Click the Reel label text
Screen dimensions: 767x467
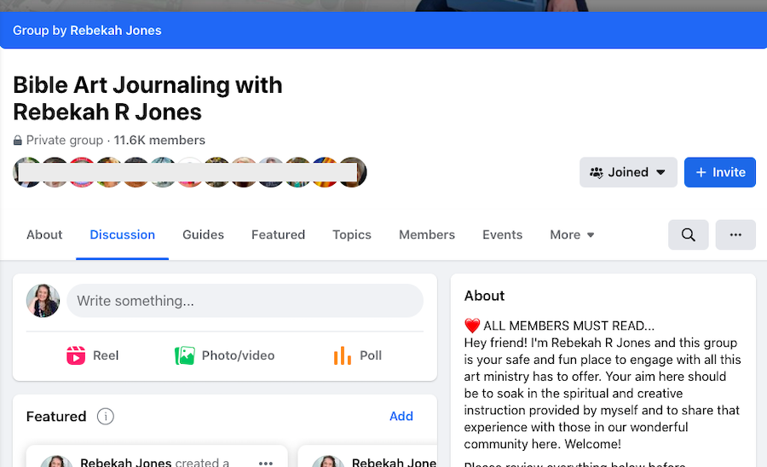point(106,355)
